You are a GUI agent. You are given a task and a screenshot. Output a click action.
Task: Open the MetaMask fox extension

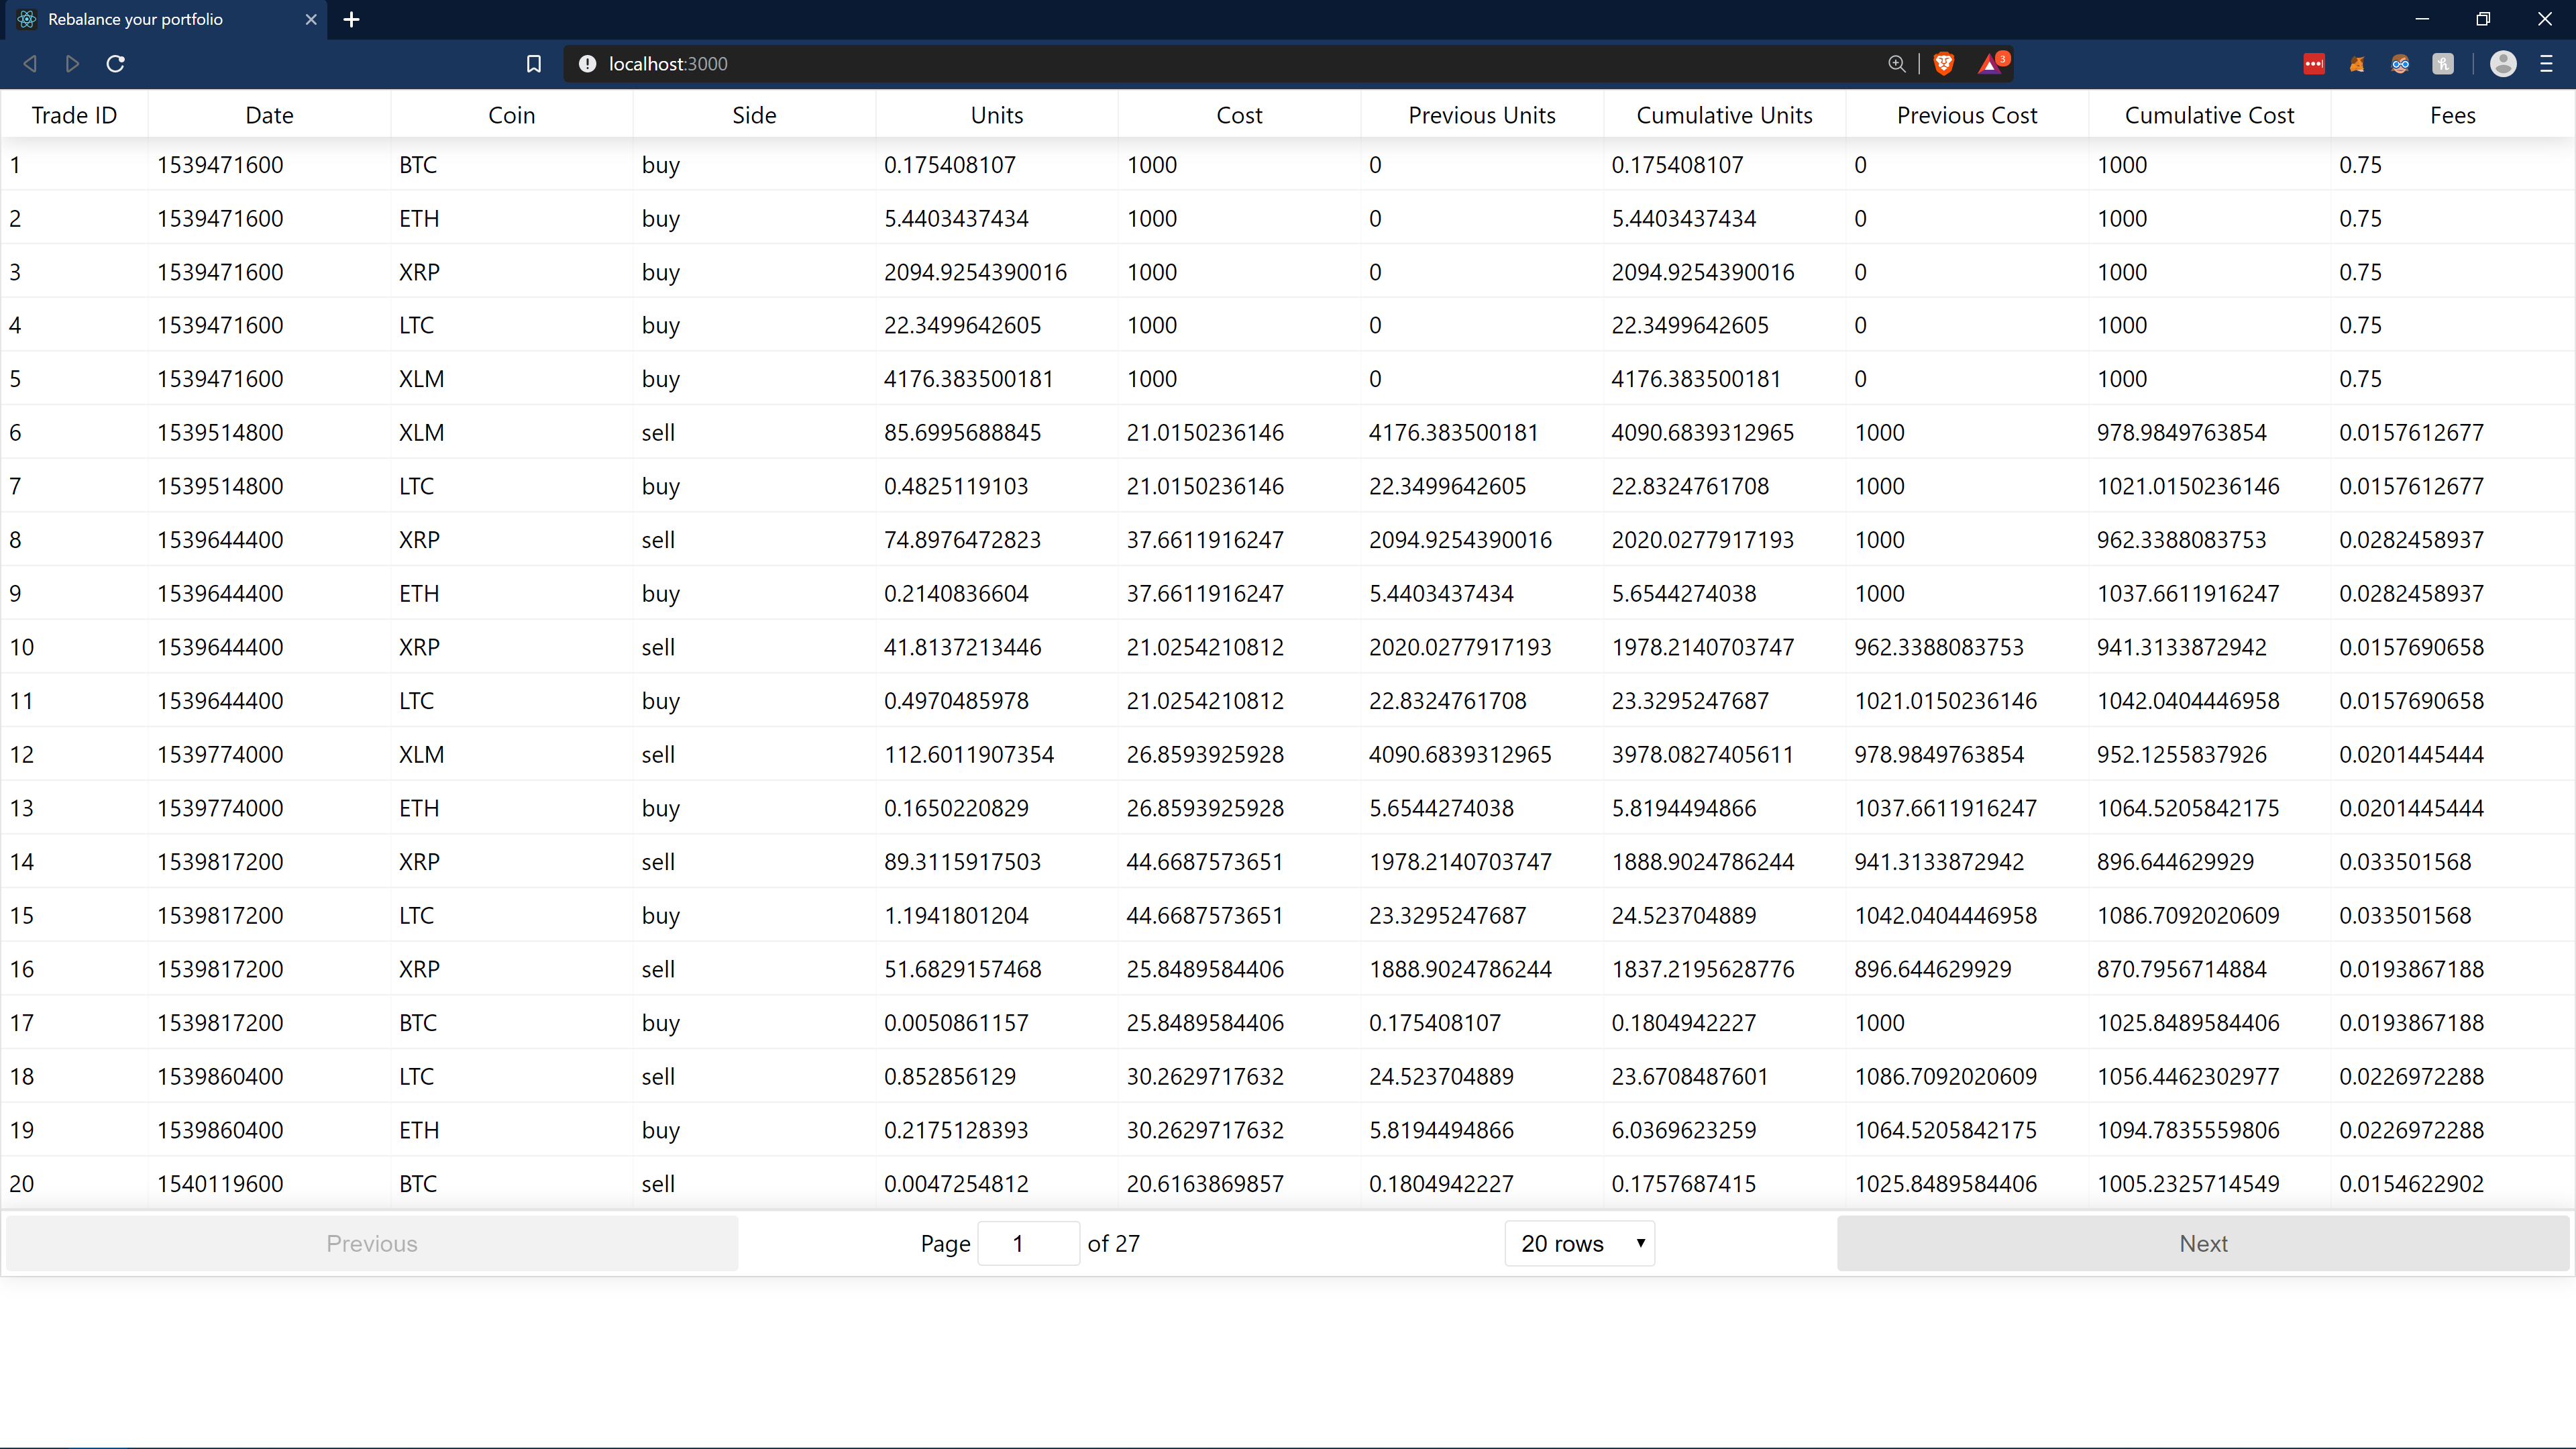(x=2357, y=64)
